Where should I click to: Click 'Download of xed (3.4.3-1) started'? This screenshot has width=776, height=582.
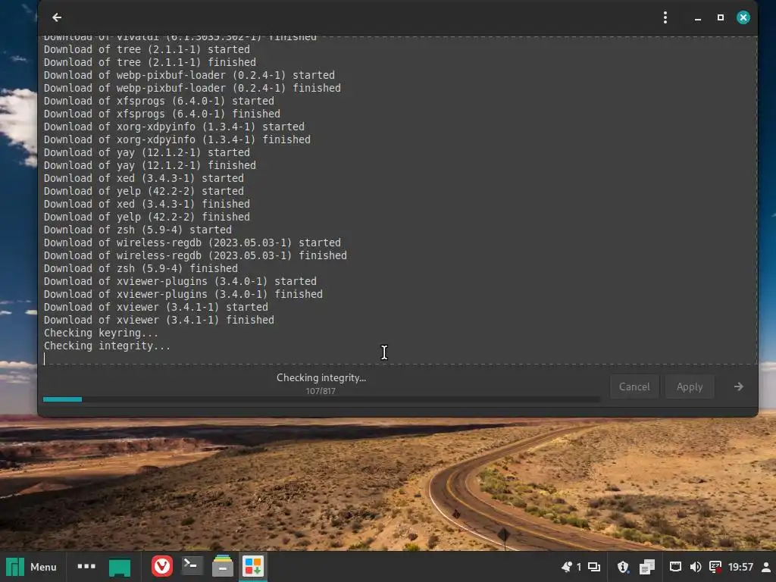coord(143,178)
